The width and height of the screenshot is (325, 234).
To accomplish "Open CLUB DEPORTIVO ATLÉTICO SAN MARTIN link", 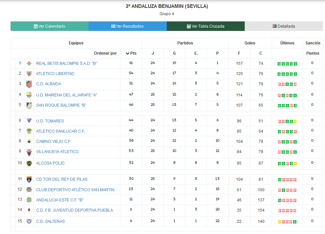I will coord(75,190).
